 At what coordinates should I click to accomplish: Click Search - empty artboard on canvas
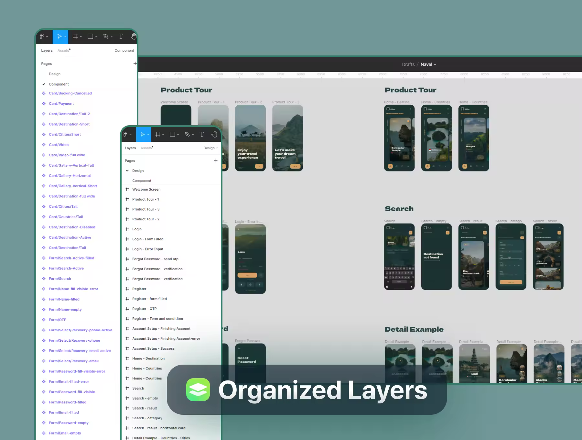coord(436,257)
